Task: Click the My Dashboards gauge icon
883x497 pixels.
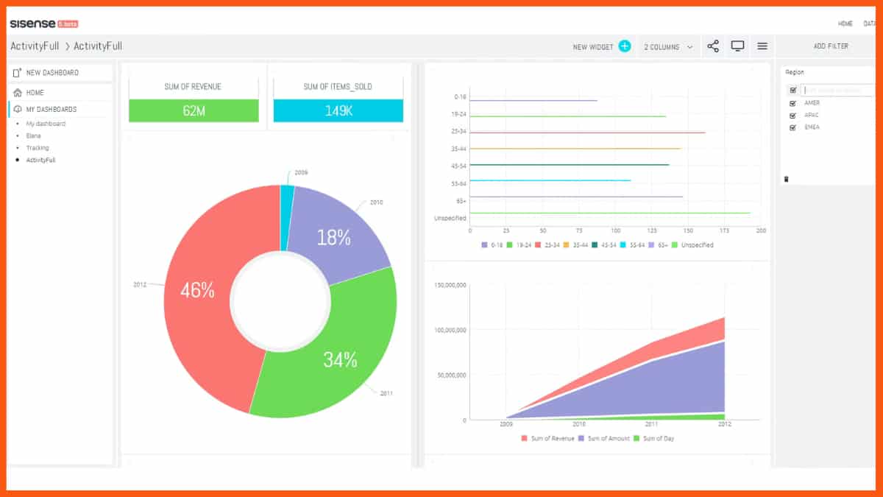Action: tap(17, 110)
